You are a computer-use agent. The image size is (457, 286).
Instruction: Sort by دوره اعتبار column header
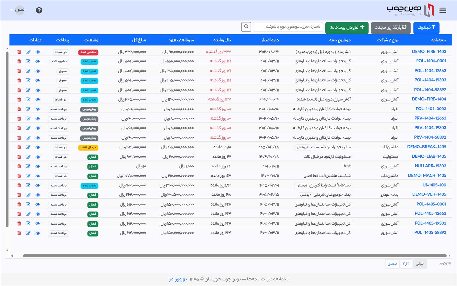pyautogui.click(x=270, y=40)
